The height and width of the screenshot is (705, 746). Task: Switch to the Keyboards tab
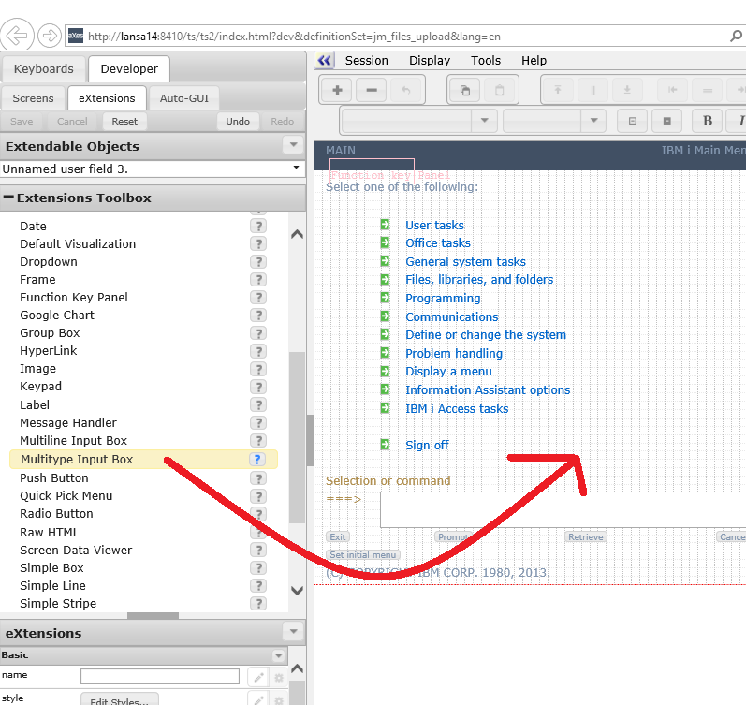click(43, 68)
